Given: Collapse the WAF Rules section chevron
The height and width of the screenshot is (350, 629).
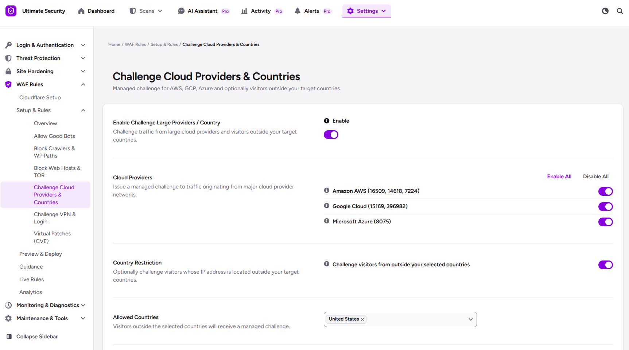Looking at the screenshot, I should 83,84.
